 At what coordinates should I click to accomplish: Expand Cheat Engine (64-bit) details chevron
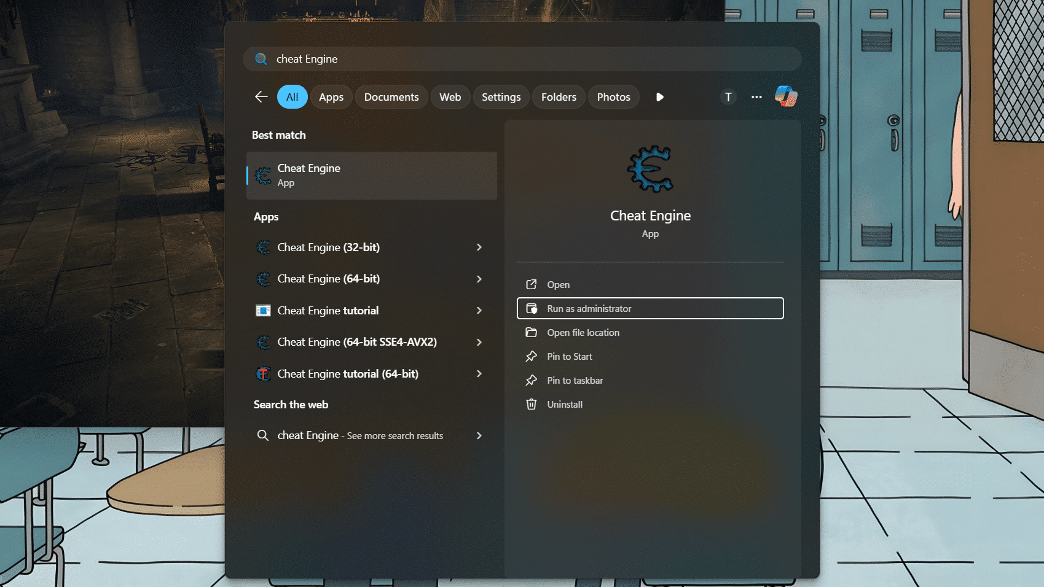(479, 279)
